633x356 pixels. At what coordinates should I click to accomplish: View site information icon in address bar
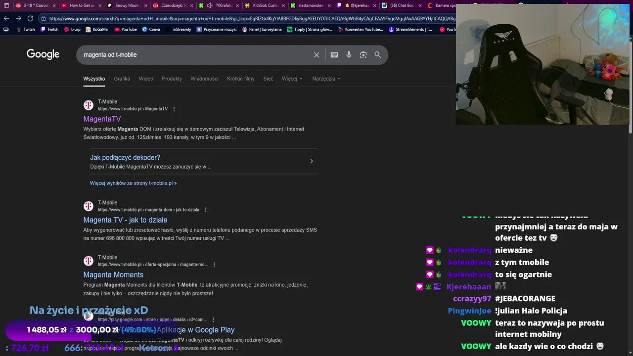click(44, 18)
